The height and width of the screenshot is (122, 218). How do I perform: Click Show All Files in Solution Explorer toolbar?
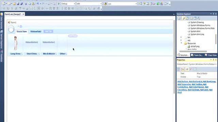183,18
